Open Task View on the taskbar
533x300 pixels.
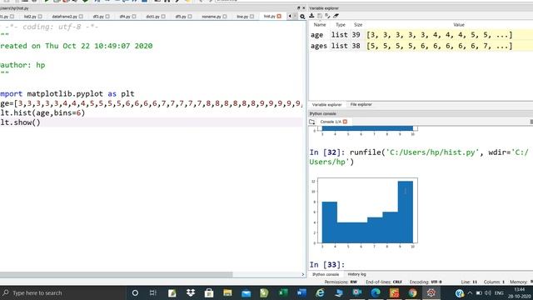tap(153, 292)
